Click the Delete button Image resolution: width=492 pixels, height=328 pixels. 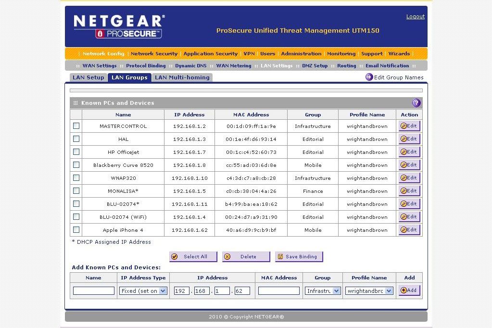(246, 256)
